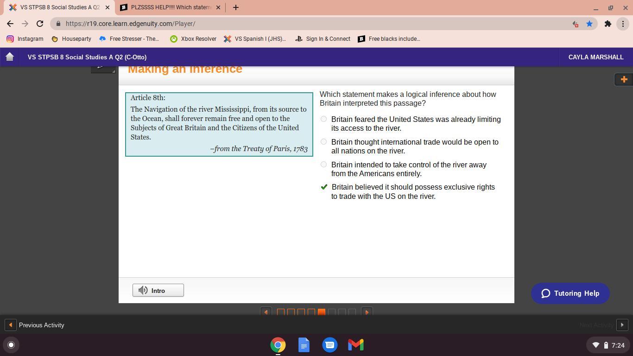Open Gmail from the shelf

356,345
